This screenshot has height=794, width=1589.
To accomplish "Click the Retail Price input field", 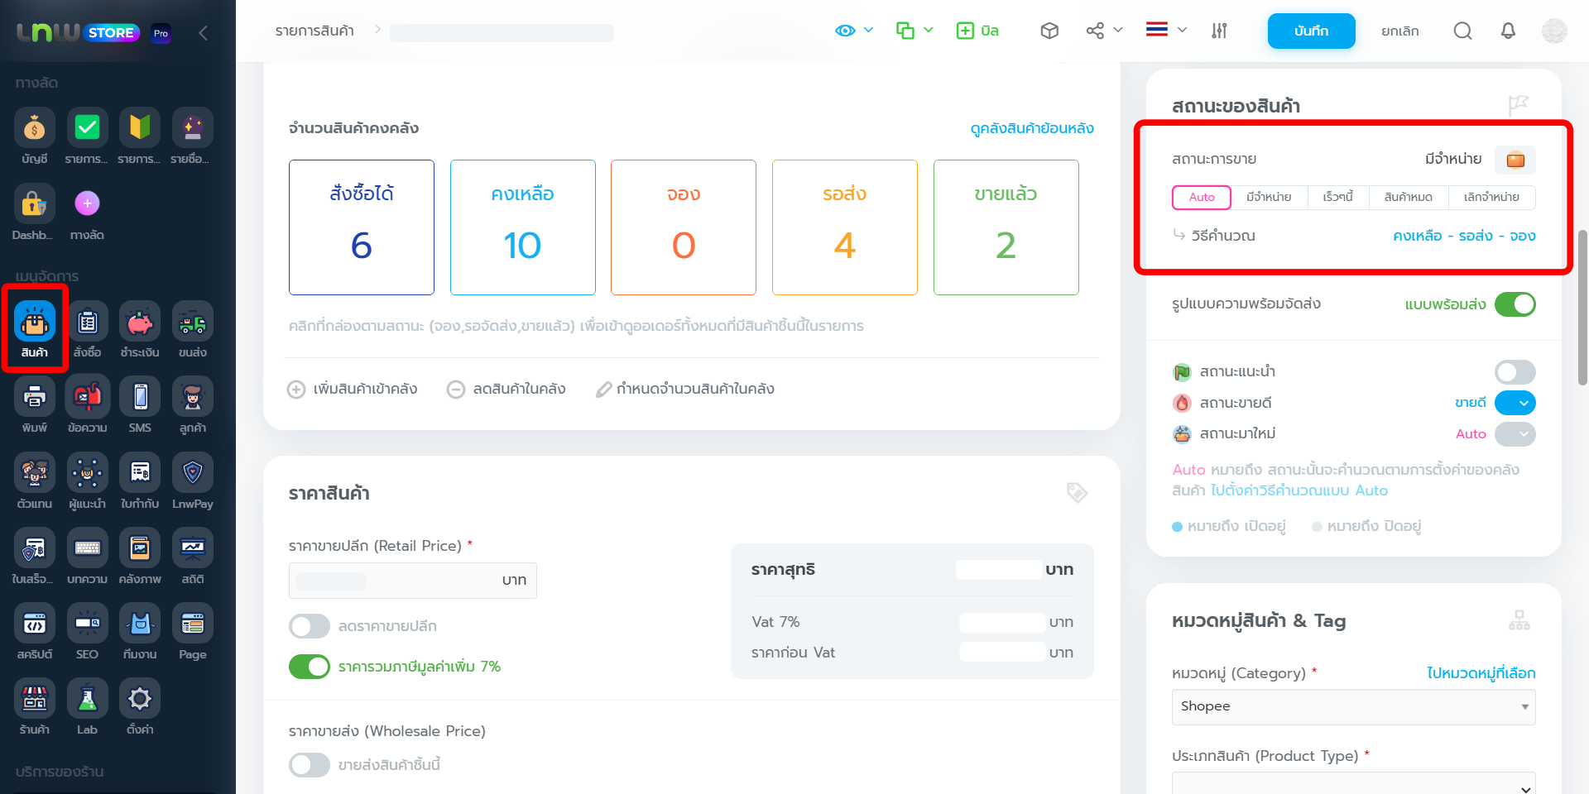I will [397, 581].
